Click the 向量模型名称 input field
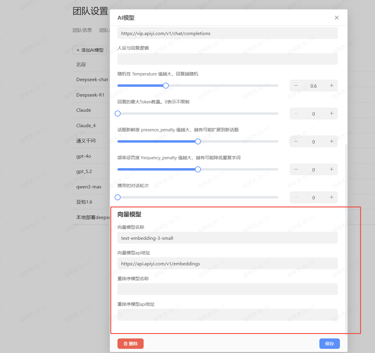The image size is (375, 353). click(x=227, y=238)
